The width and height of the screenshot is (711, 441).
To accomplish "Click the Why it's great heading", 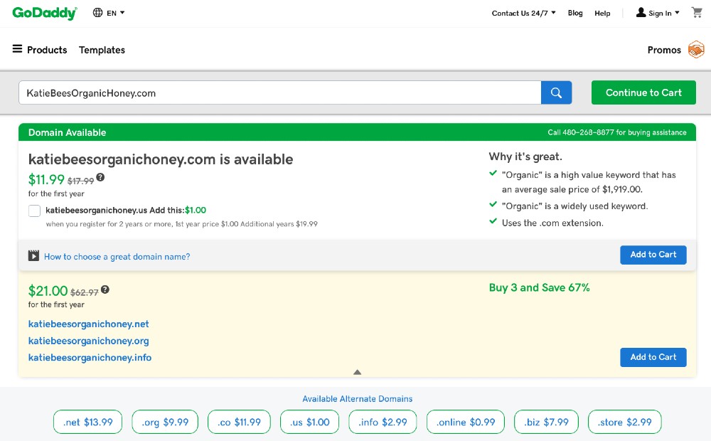I will [x=525, y=156].
